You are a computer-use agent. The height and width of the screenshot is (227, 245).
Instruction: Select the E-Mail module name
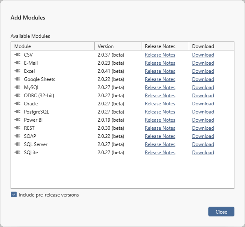(x=31, y=63)
